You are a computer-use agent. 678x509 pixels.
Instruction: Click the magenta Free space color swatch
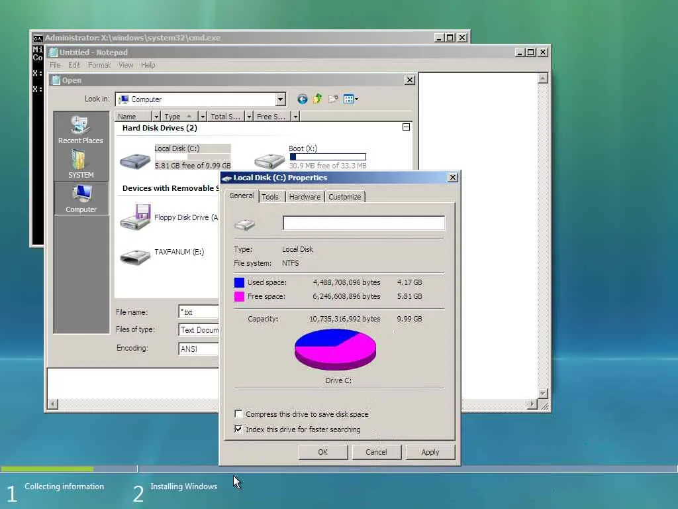239,296
